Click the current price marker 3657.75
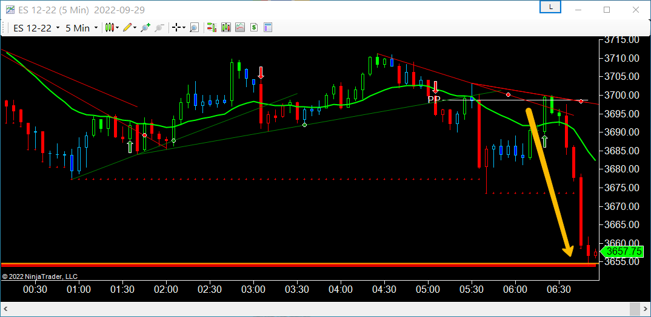The width and height of the screenshot is (651, 317). coord(623,251)
